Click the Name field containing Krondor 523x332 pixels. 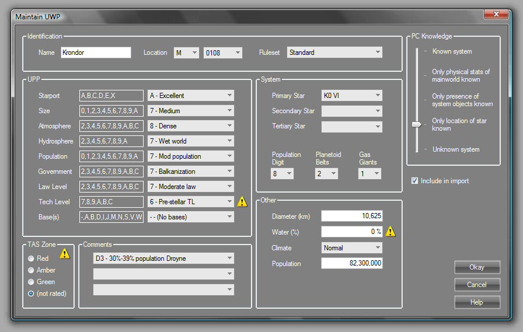click(x=96, y=53)
